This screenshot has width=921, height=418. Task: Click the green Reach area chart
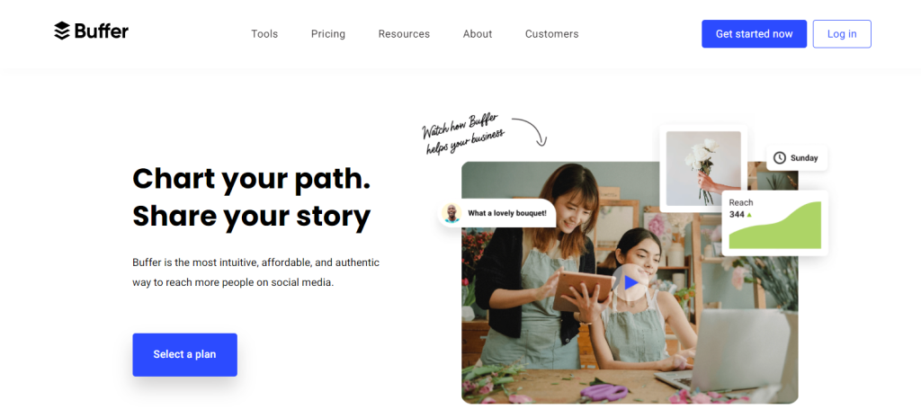774,226
